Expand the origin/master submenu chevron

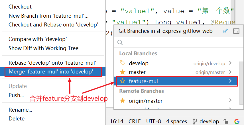coord(231,101)
